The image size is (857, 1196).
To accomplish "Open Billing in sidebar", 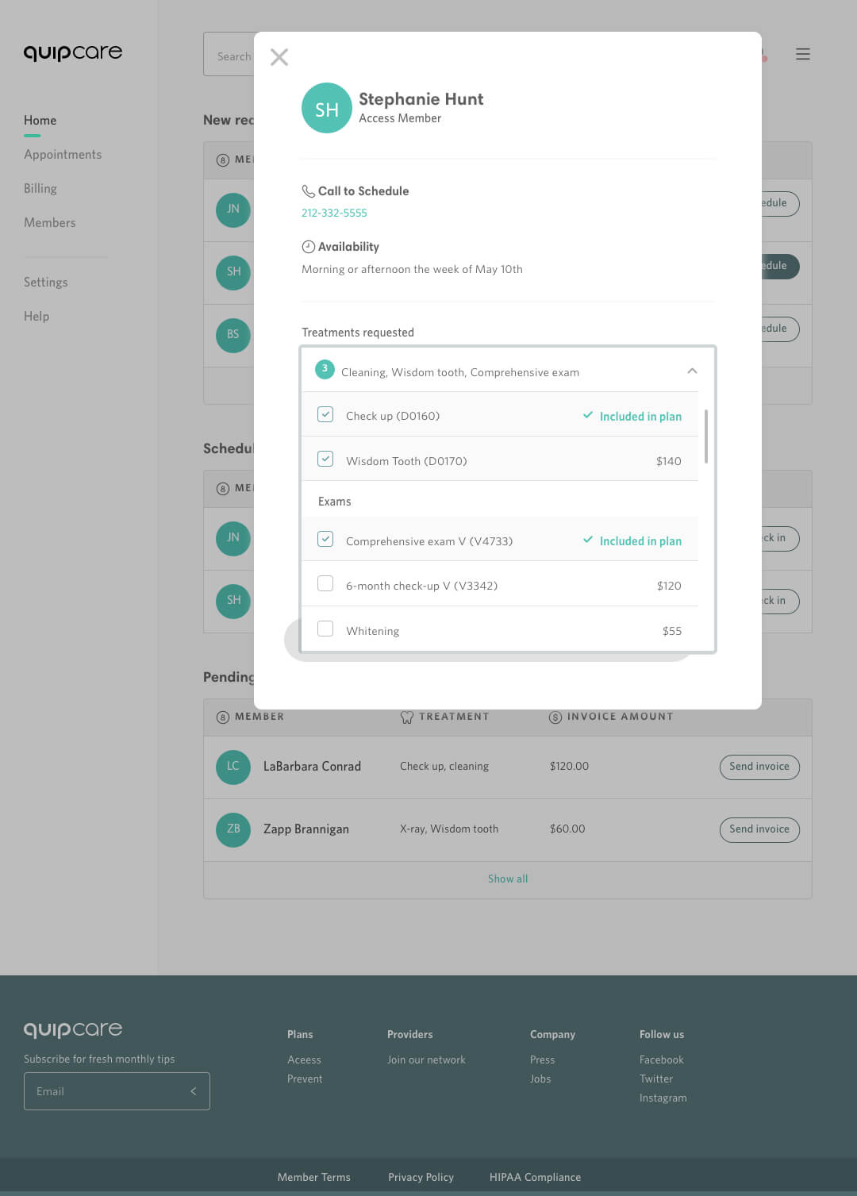I will [40, 189].
